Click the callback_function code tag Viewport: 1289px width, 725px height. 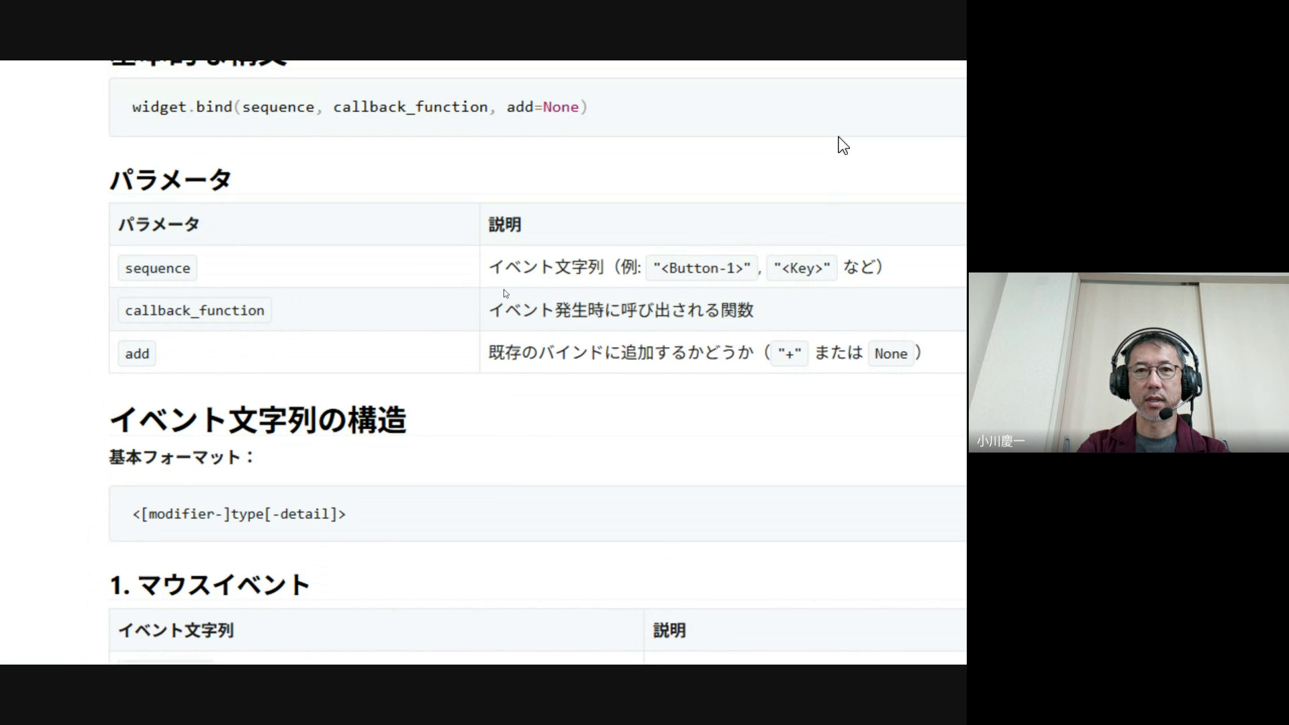pyautogui.click(x=195, y=310)
